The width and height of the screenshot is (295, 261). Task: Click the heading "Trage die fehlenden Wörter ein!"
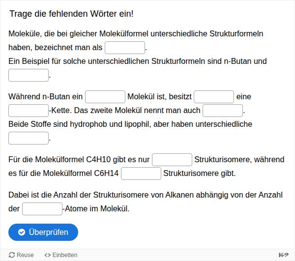[x=71, y=14]
